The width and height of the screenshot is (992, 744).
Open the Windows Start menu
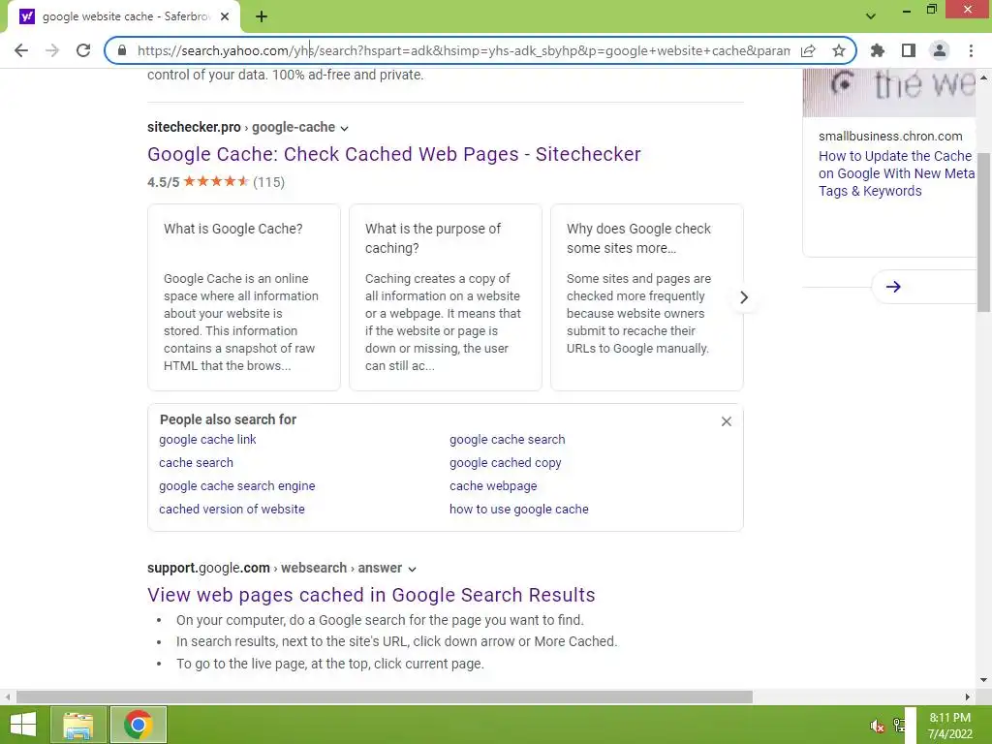click(x=23, y=725)
